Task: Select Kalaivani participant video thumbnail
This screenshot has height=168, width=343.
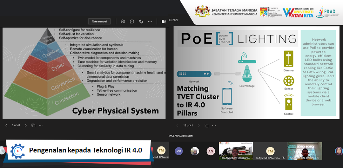Action: tap(236, 151)
